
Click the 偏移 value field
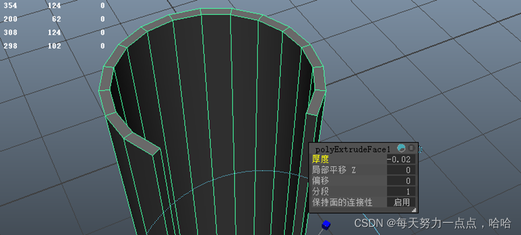coord(401,181)
